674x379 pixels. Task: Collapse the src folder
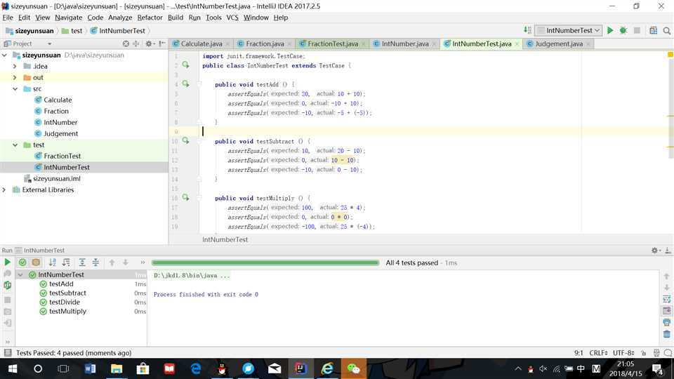coord(15,88)
